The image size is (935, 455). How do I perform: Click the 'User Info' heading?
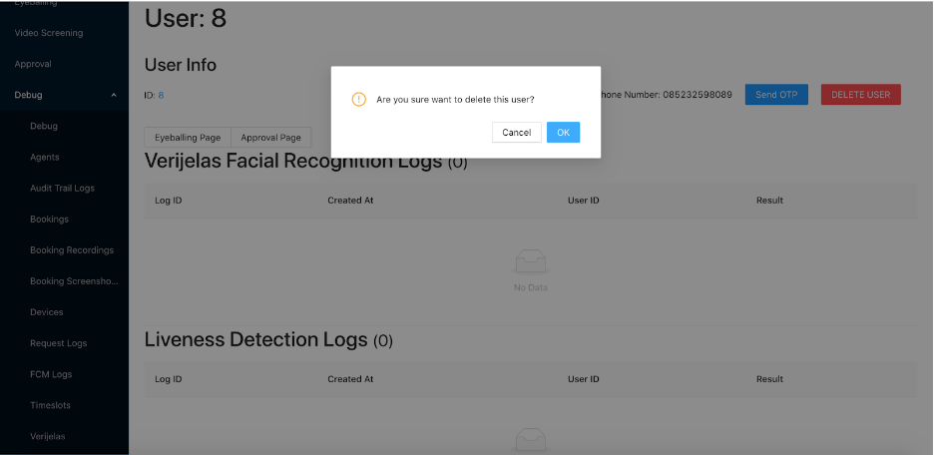point(180,65)
